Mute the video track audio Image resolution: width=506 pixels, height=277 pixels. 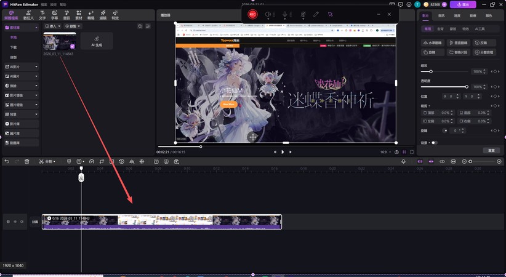click(x=22, y=222)
